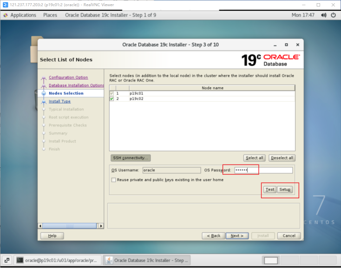Screen dimensions: 341x268
Task: Click the Applications foot logo icon
Action: (6, 15)
